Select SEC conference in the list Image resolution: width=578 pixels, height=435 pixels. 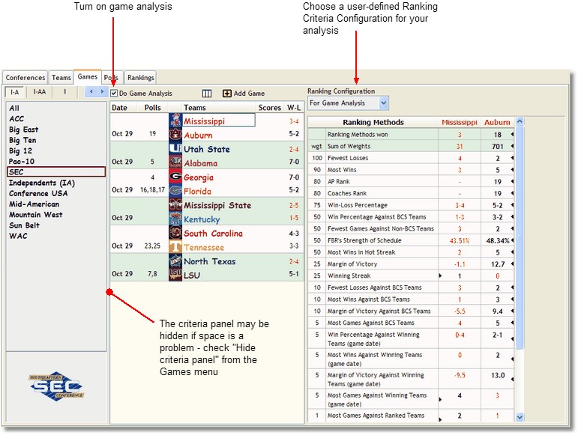click(x=56, y=172)
